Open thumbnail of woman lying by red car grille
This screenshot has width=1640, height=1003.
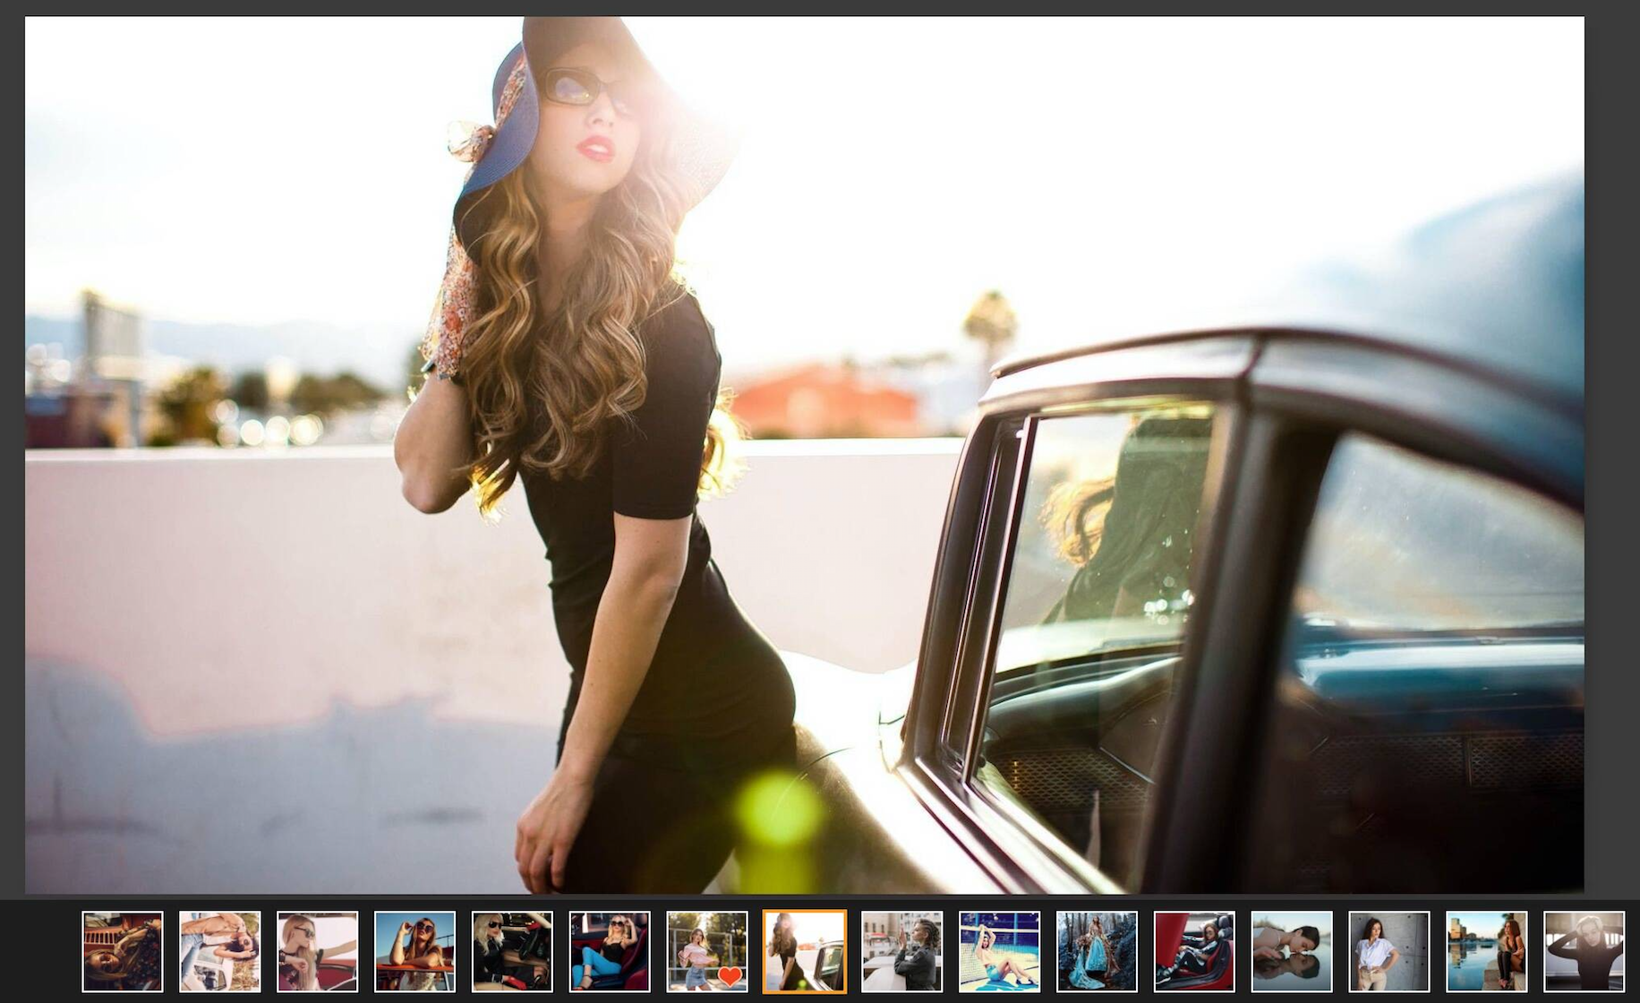pyautogui.click(x=123, y=952)
